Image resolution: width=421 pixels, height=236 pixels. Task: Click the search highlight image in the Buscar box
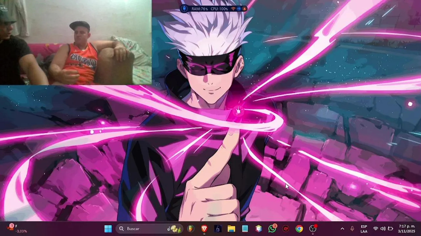pos(174,229)
